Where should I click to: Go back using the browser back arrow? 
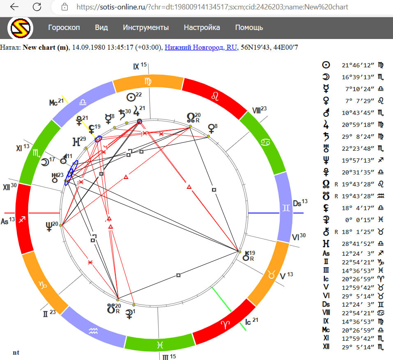[14, 7]
